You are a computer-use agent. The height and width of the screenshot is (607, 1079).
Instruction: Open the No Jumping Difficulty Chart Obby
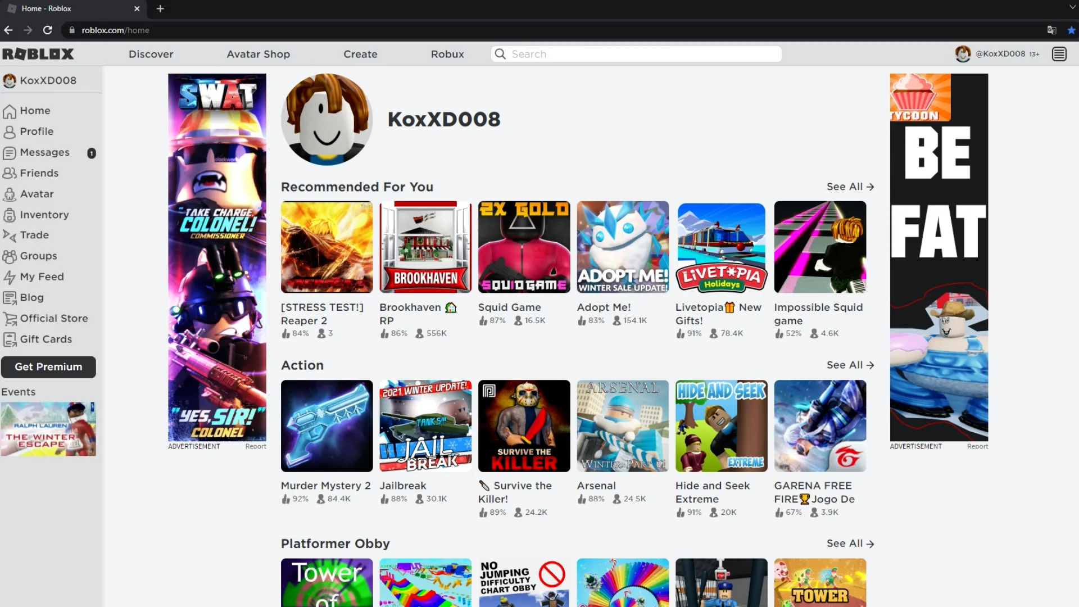[524, 583]
